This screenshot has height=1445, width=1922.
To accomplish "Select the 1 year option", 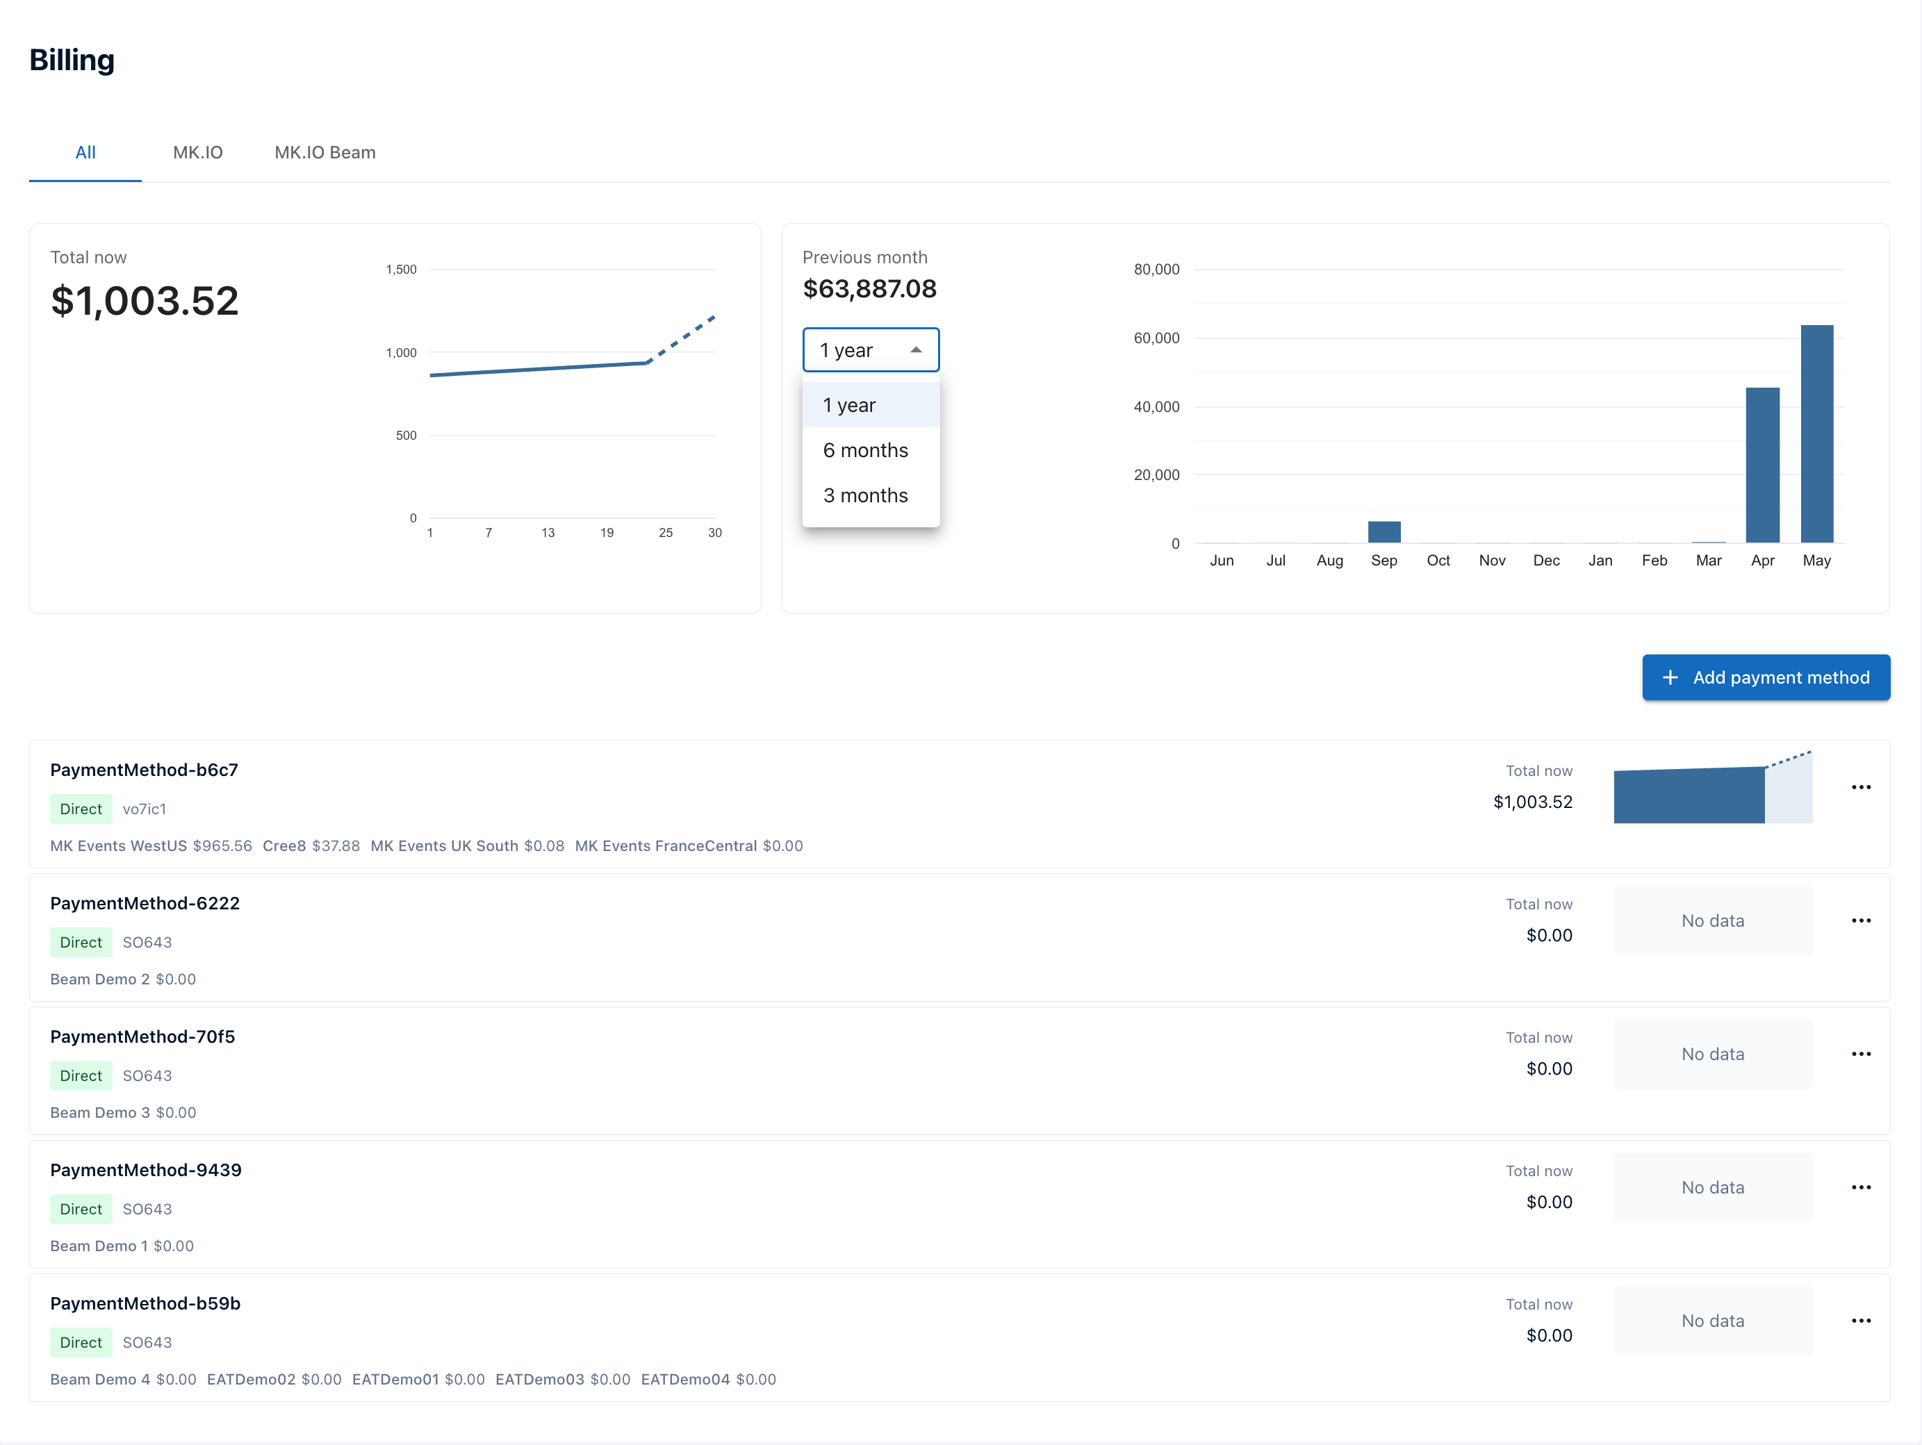I will [x=871, y=405].
